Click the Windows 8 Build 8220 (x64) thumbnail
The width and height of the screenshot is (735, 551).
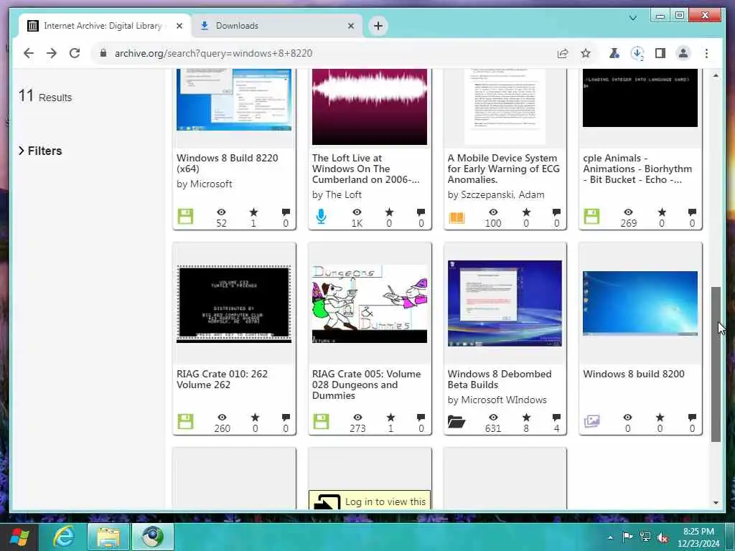[x=234, y=99]
